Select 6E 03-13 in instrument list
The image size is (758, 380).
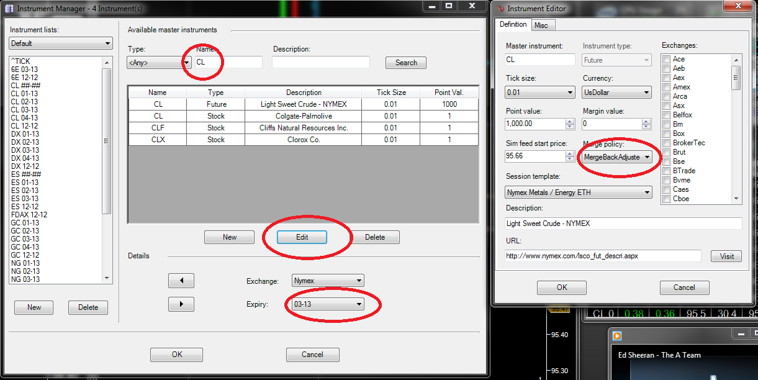point(24,70)
